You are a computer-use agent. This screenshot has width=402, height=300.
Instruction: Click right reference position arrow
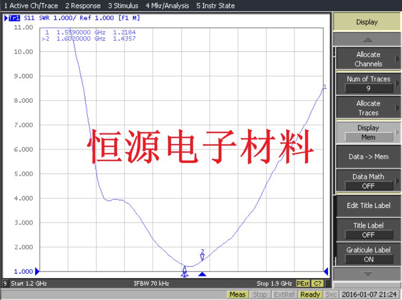tap(326, 271)
